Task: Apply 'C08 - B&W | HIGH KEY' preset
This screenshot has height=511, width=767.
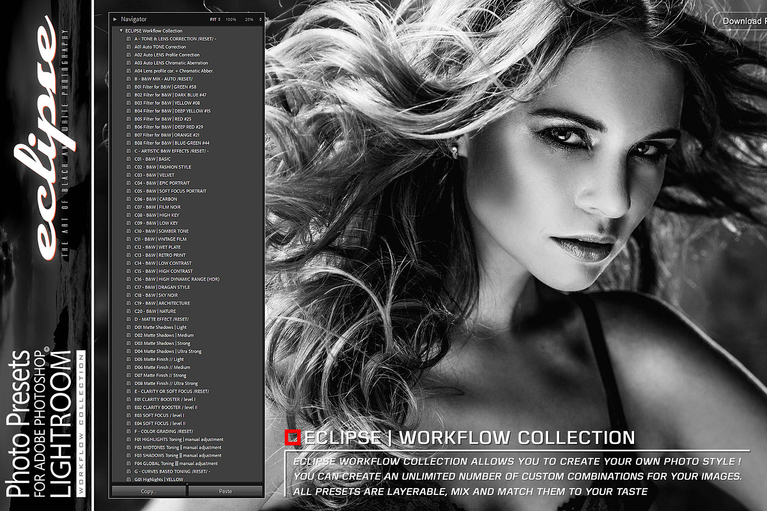Action: [157, 215]
